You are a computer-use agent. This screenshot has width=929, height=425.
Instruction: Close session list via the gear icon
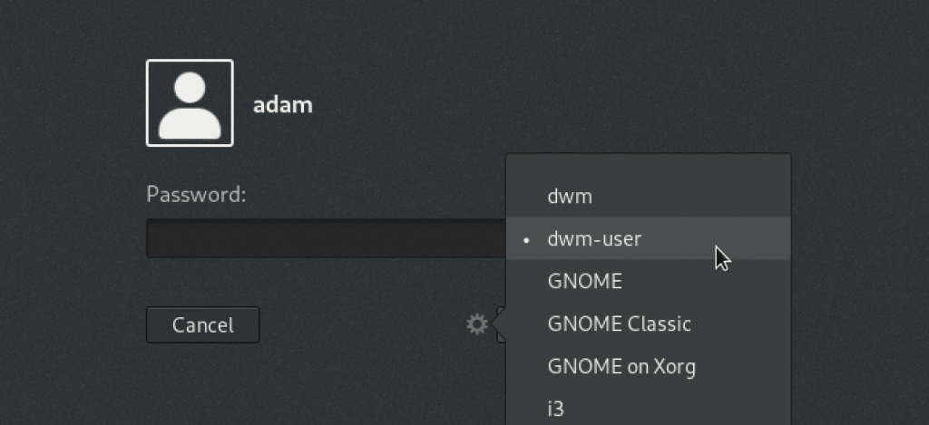pyautogui.click(x=477, y=324)
